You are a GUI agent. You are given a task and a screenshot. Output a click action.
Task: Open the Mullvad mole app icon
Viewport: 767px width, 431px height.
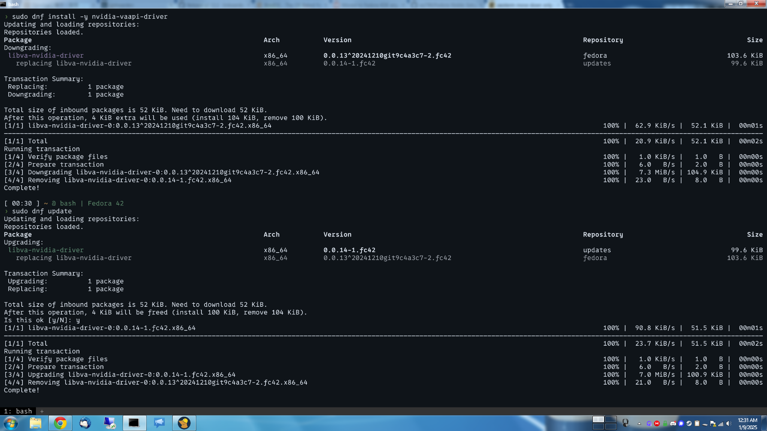click(184, 423)
